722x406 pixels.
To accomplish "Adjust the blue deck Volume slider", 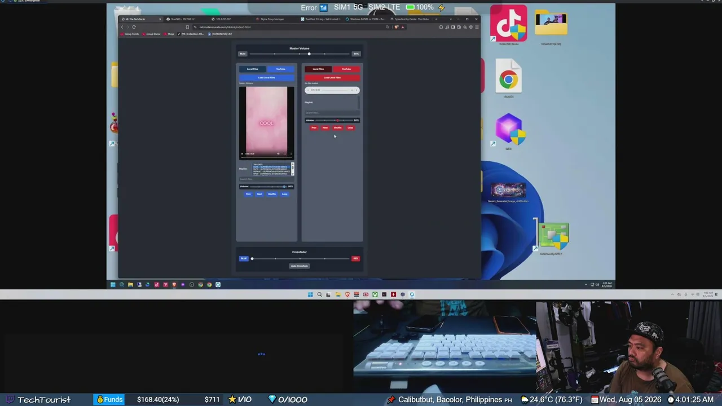I will pos(269,187).
